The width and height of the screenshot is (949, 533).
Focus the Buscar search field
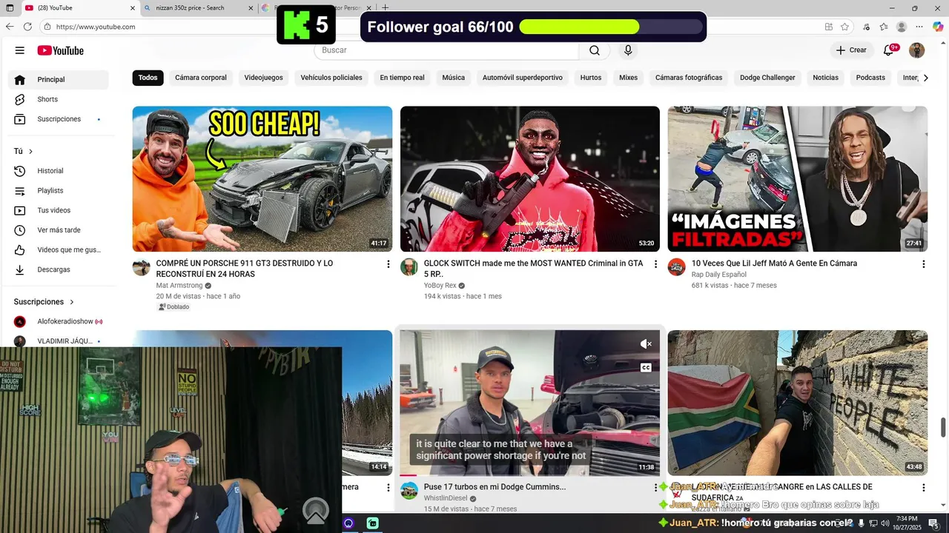point(446,50)
